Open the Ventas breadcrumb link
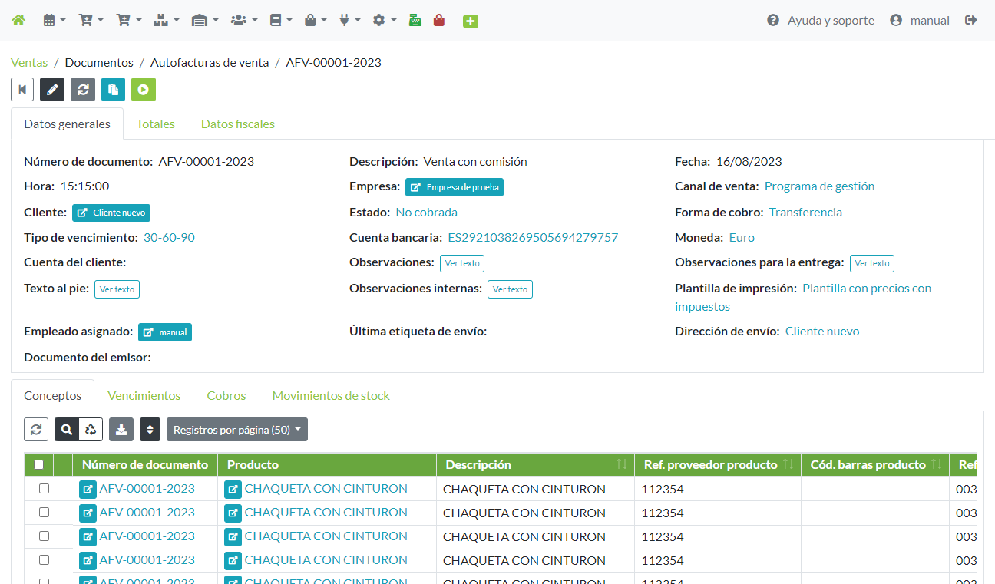 point(29,63)
